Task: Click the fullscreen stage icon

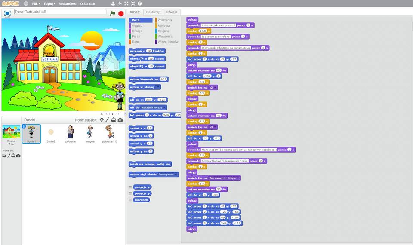Action: (x=7, y=13)
